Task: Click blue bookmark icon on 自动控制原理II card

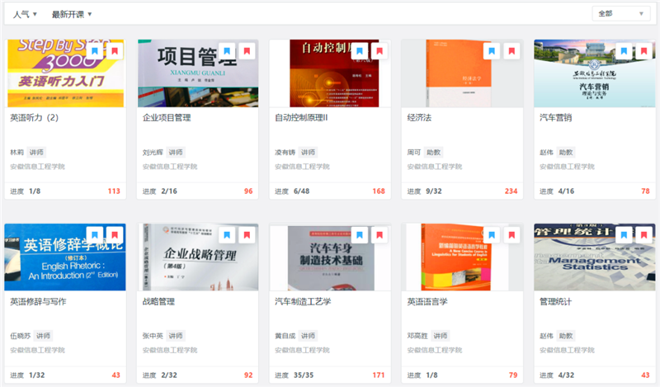Action: (x=360, y=51)
